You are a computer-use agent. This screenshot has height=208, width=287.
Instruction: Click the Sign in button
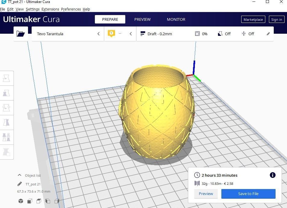(276, 19)
